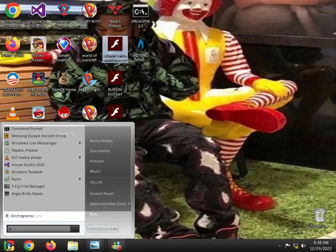Click the Shut down button
This screenshot has height=252, width=336.
coord(99,229)
